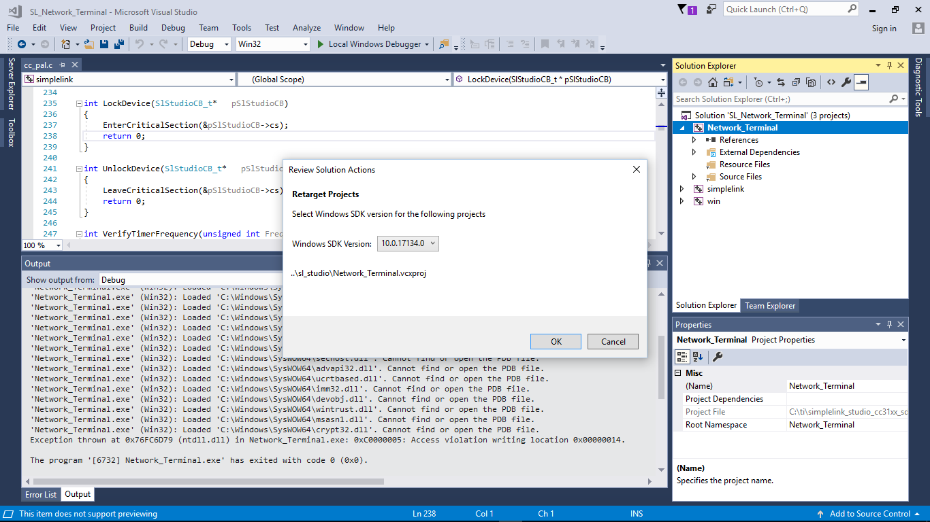This screenshot has width=930, height=522.
Task: Open the Global Scope dropdown
Action: (x=344, y=80)
